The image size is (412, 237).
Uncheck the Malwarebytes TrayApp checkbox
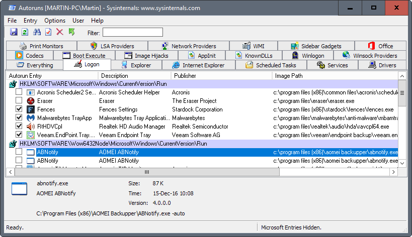[19, 117]
